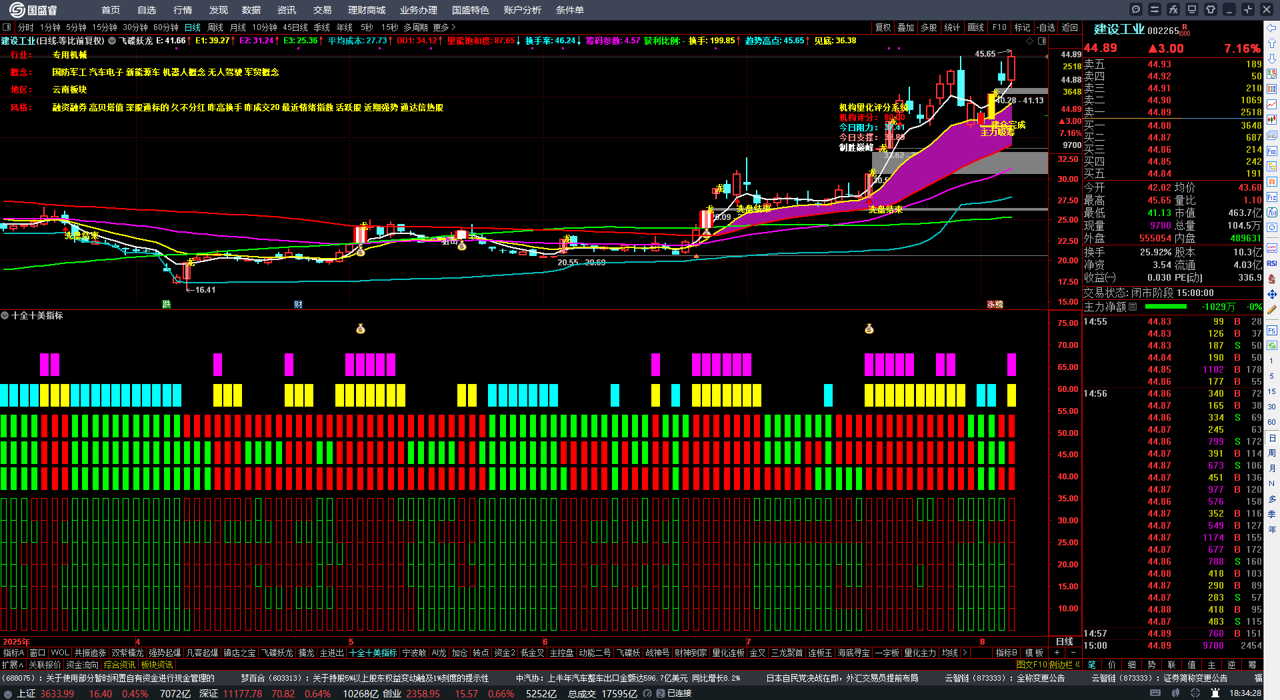Switch to 60分钟 period tab
Image resolution: width=1280 pixels, height=700 pixels.
pyautogui.click(x=166, y=27)
